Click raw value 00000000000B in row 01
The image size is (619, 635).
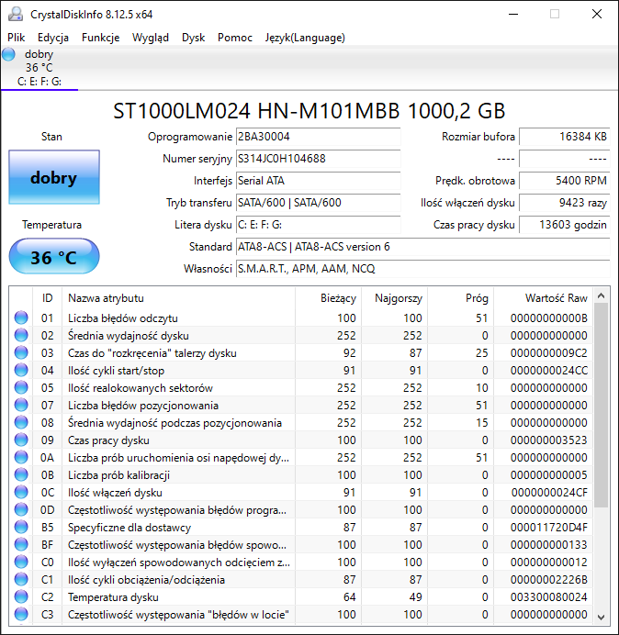(x=549, y=317)
